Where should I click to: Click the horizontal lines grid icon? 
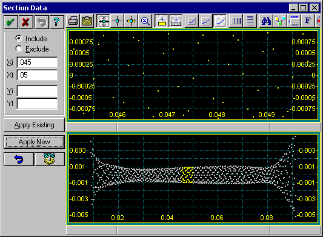250,21
